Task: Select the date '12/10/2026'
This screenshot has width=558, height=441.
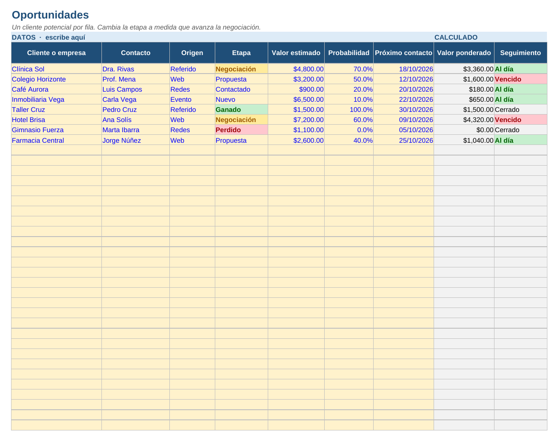Action: 404,79
